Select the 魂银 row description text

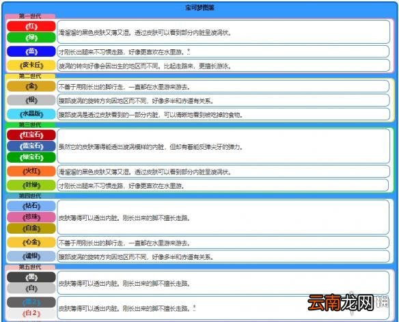[x=136, y=257]
